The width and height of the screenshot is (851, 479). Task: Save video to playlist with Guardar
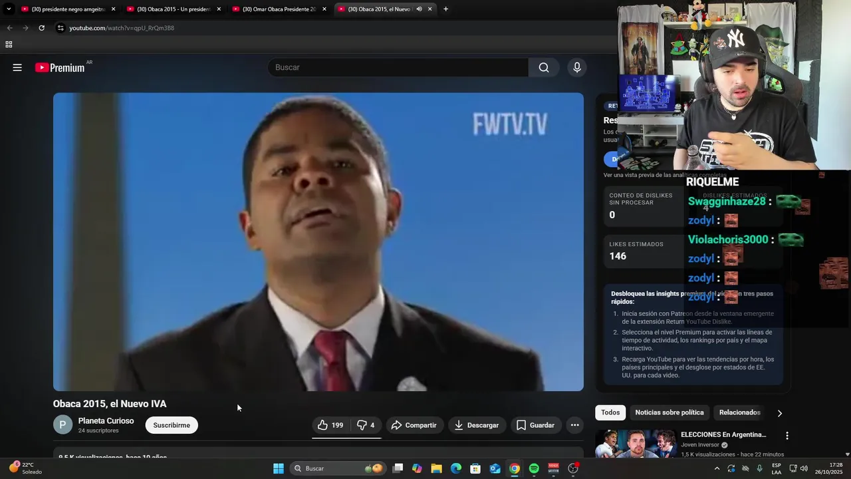click(535, 425)
